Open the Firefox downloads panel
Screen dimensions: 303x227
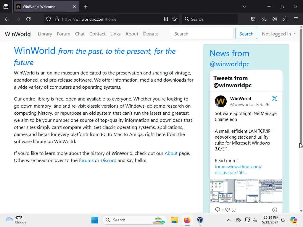coord(264,19)
